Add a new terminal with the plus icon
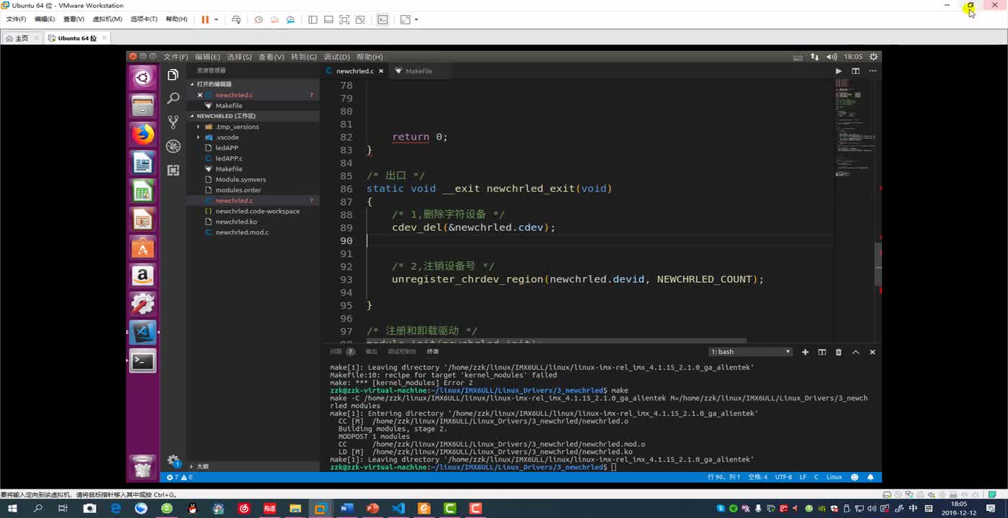Viewport: 1008px width, 518px height. click(x=805, y=352)
